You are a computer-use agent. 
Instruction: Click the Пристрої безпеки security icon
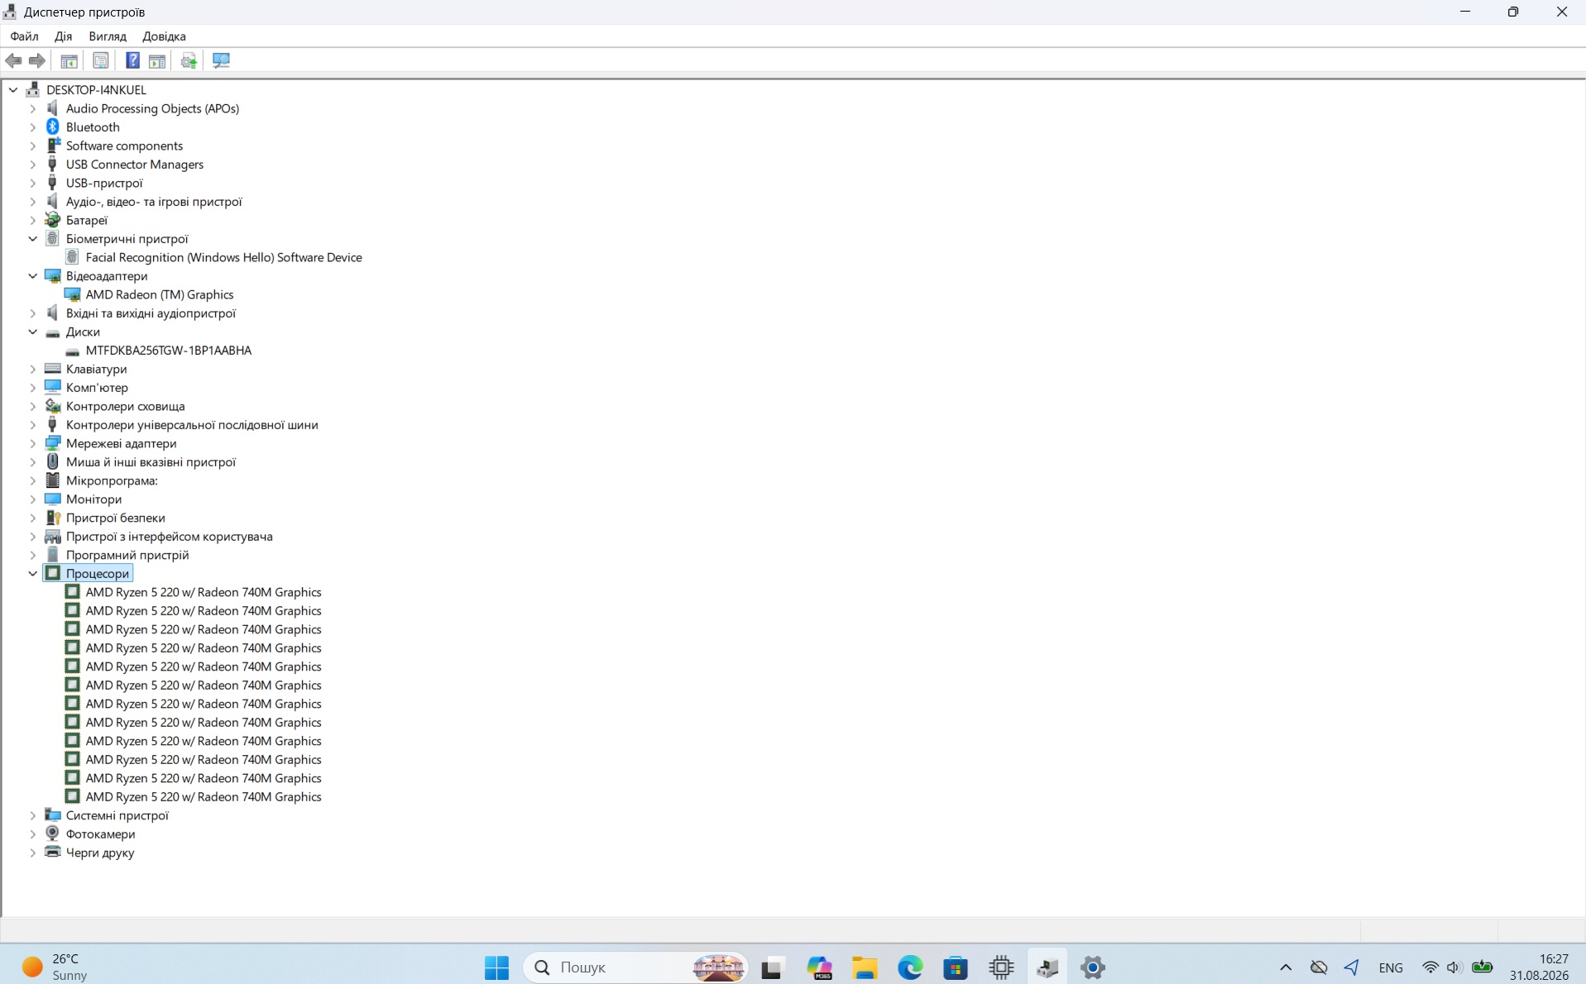pyautogui.click(x=53, y=518)
